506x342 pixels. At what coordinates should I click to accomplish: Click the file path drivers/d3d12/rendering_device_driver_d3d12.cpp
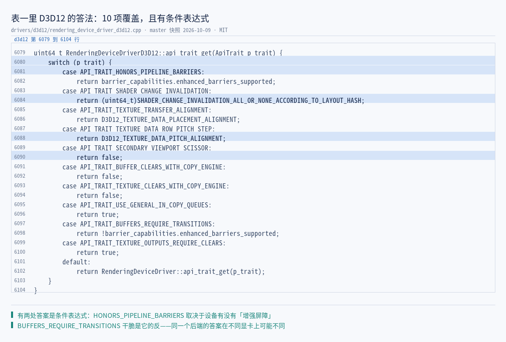coord(76,30)
